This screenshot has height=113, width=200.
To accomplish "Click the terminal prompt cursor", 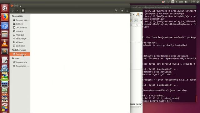I will 171,101.
